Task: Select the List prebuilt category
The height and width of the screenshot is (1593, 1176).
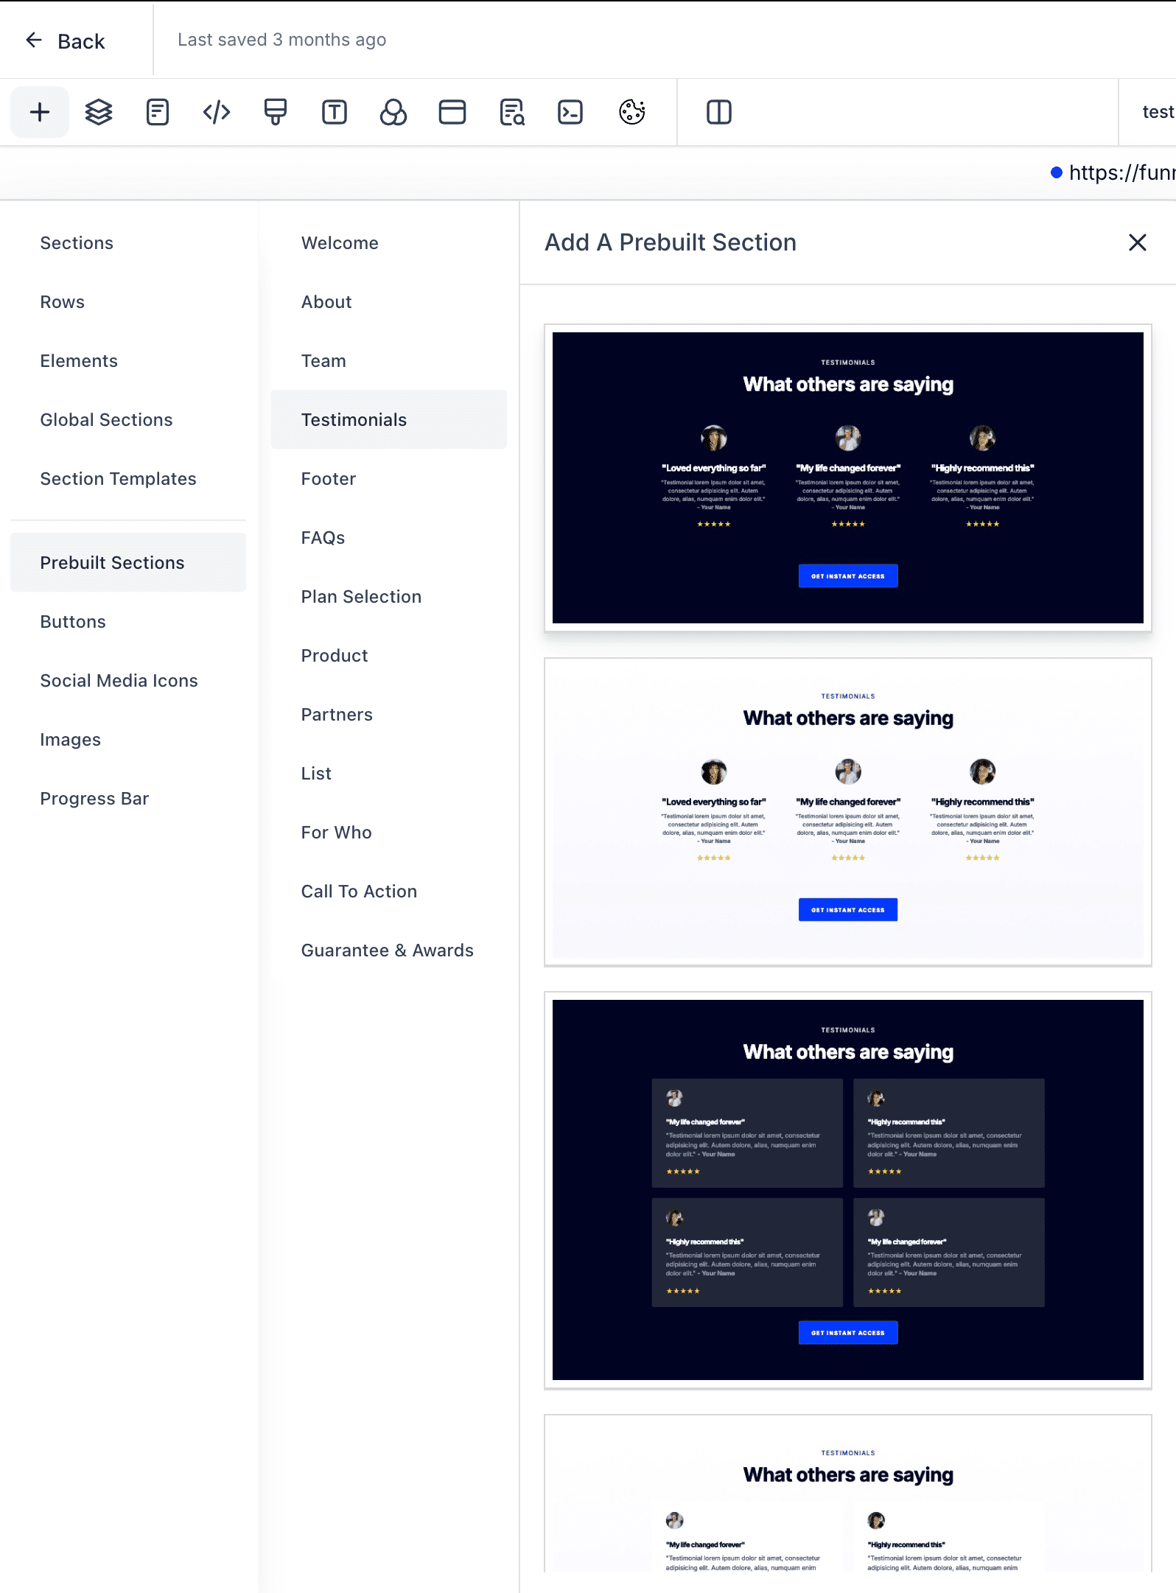Action: coord(389,774)
